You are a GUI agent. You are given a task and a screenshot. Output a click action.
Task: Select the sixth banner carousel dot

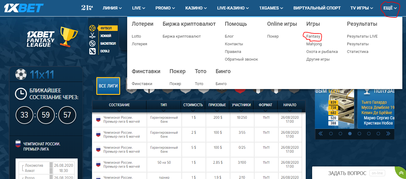(378, 133)
